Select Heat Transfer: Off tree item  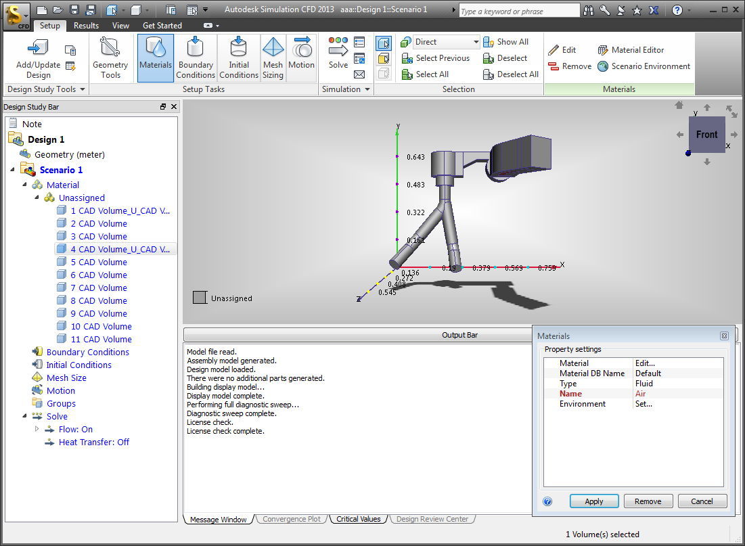point(93,442)
